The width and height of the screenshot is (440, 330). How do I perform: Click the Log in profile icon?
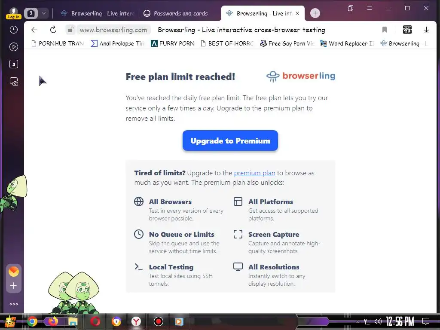(13, 13)
